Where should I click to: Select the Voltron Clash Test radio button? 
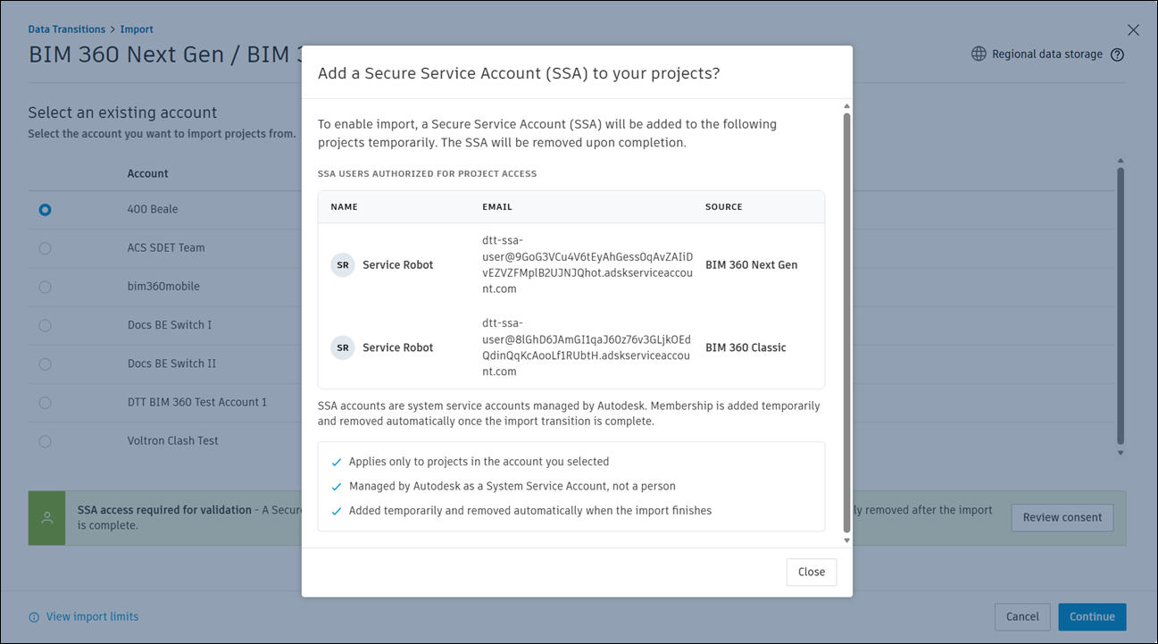[45, 441]
